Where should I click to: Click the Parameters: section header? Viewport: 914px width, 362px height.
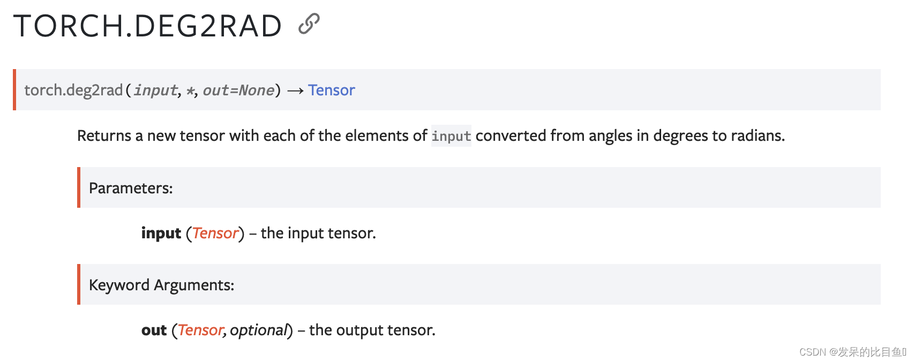pos(131,188)
